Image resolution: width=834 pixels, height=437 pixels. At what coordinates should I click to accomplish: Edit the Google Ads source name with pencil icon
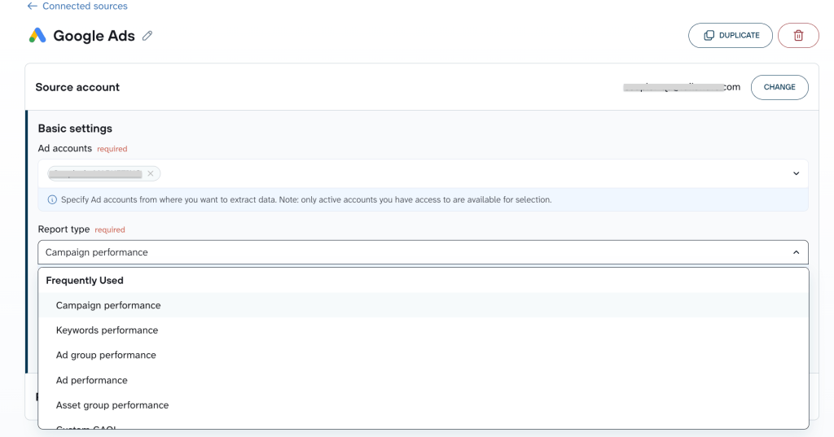[x=147, y=36]
